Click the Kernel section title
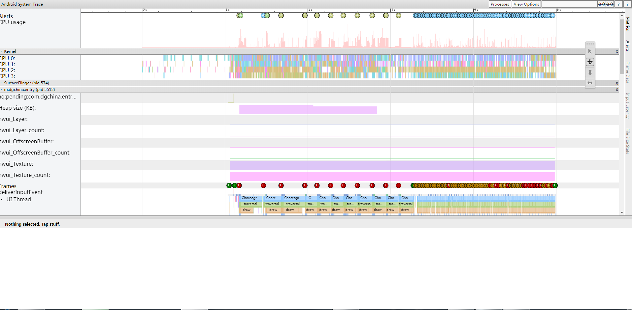The image size is (632, 310). click(x=10, y=51)
